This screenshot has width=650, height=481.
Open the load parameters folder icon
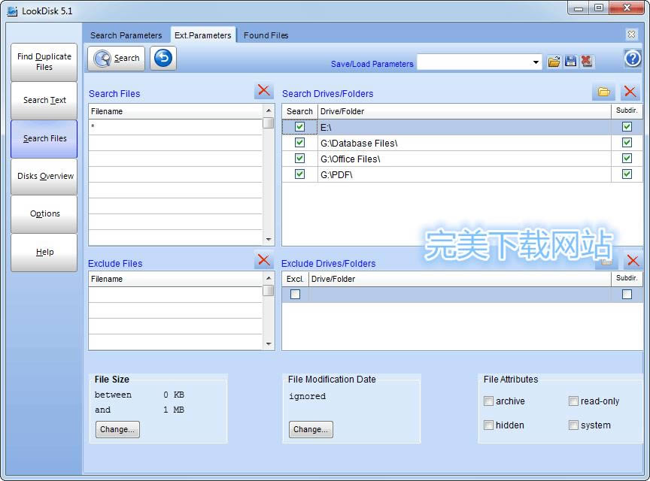(x=554, y=62)
